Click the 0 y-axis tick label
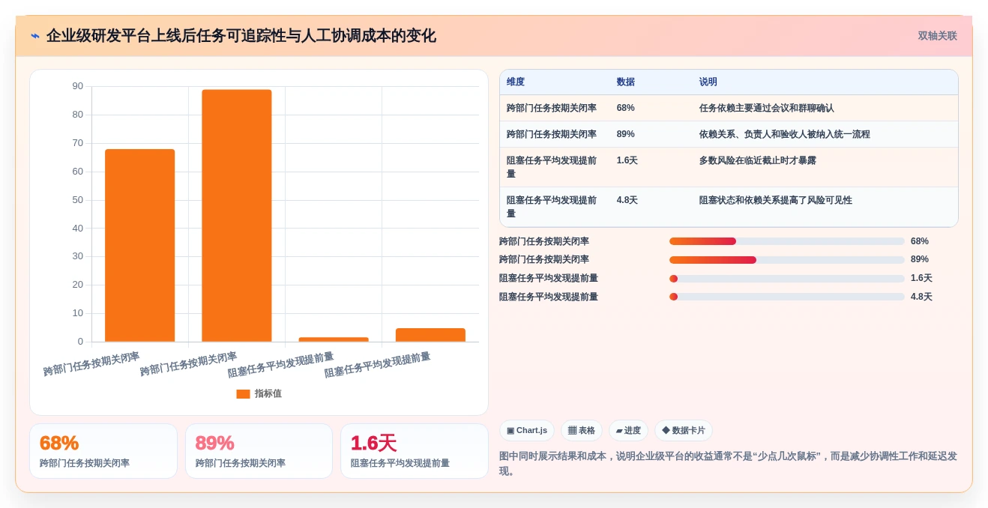Screen dimensions: 988x508 (81, 342)
